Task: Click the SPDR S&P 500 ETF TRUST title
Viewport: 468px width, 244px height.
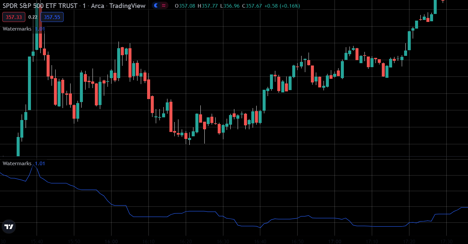Action: [40, 6]
